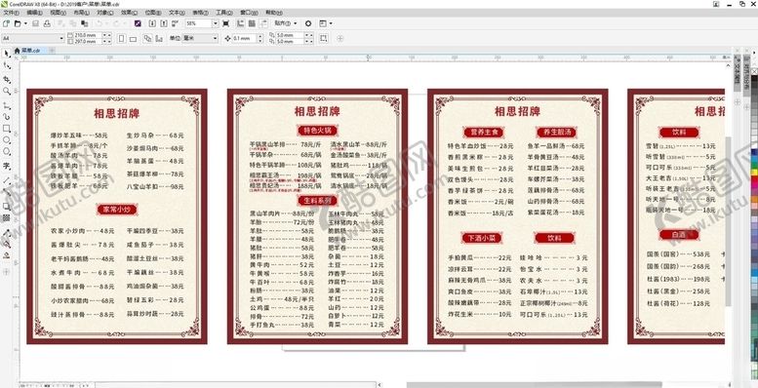Image resolution: width=758 pixels, height=388 pixels.
Task: Pick the red swatch in palette
Action: coord(754,179)
